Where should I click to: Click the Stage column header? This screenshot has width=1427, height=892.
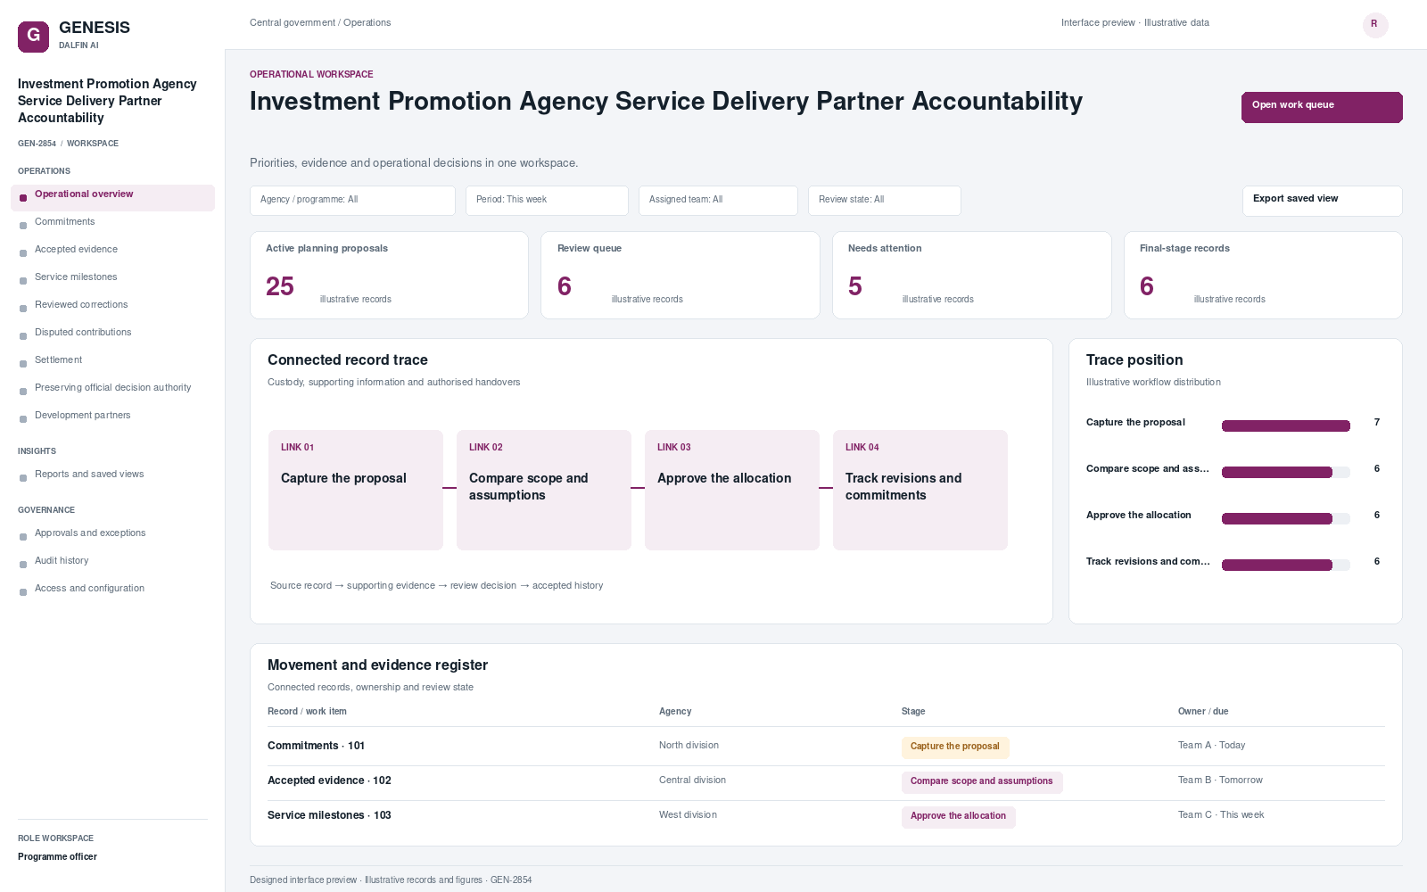pos(913,712)
